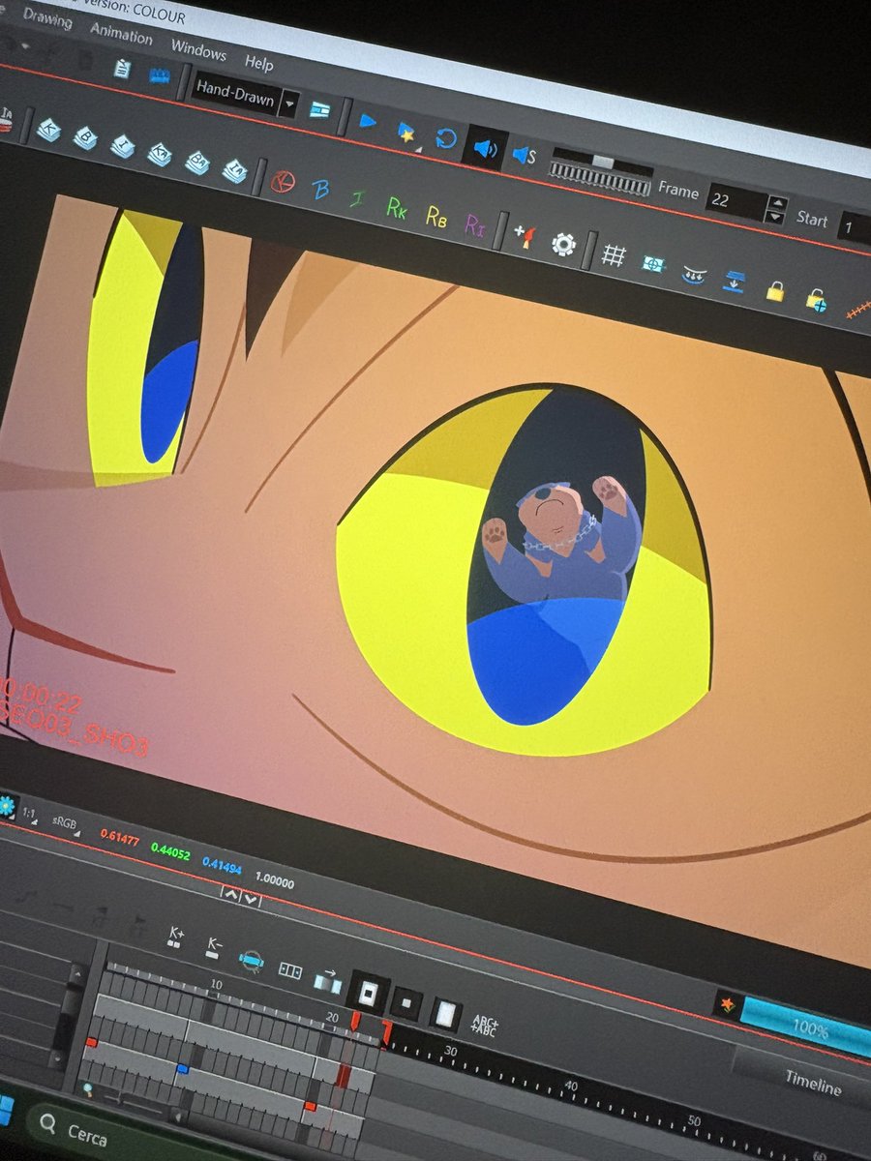The width and height of the screenshot is (871, 1161).
Task: Click the add pen preset icon
Action: 524,235
